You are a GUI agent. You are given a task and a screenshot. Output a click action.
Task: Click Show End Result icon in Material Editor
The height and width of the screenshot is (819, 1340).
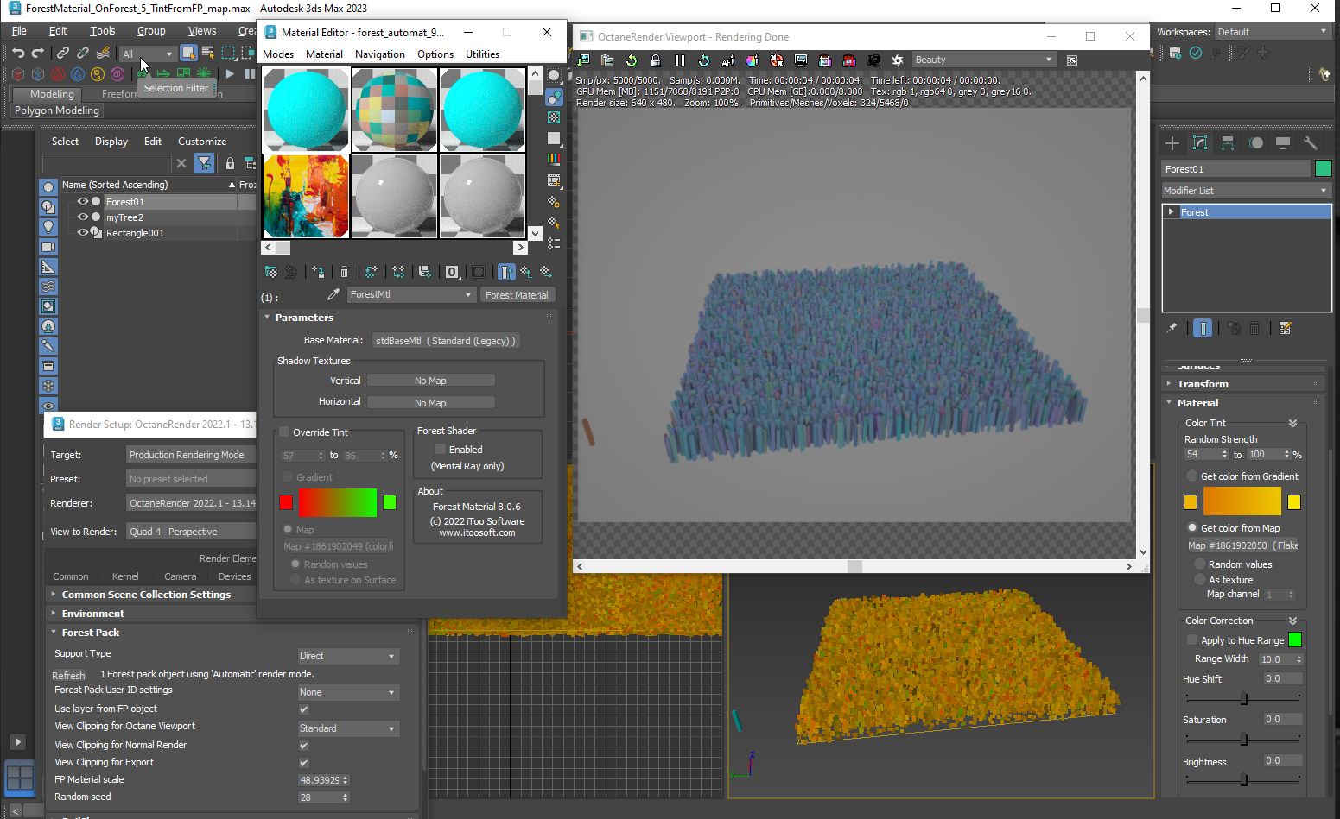[x=506, y=272]
